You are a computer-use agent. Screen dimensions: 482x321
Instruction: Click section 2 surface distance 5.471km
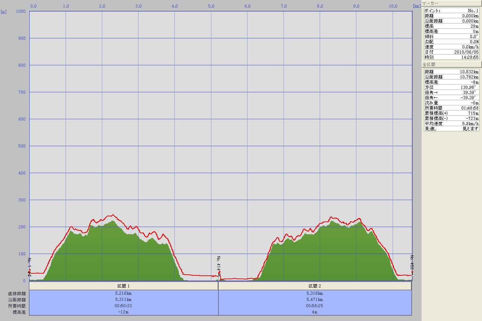tap(315, 300)
